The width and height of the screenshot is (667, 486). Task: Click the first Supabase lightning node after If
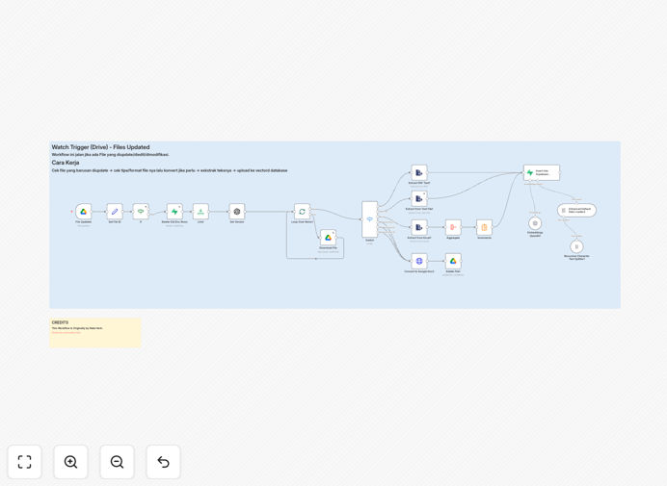pos(174,212)
